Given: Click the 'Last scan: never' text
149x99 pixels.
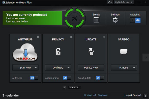Looking at the screenshot, I should pos(16,18).
